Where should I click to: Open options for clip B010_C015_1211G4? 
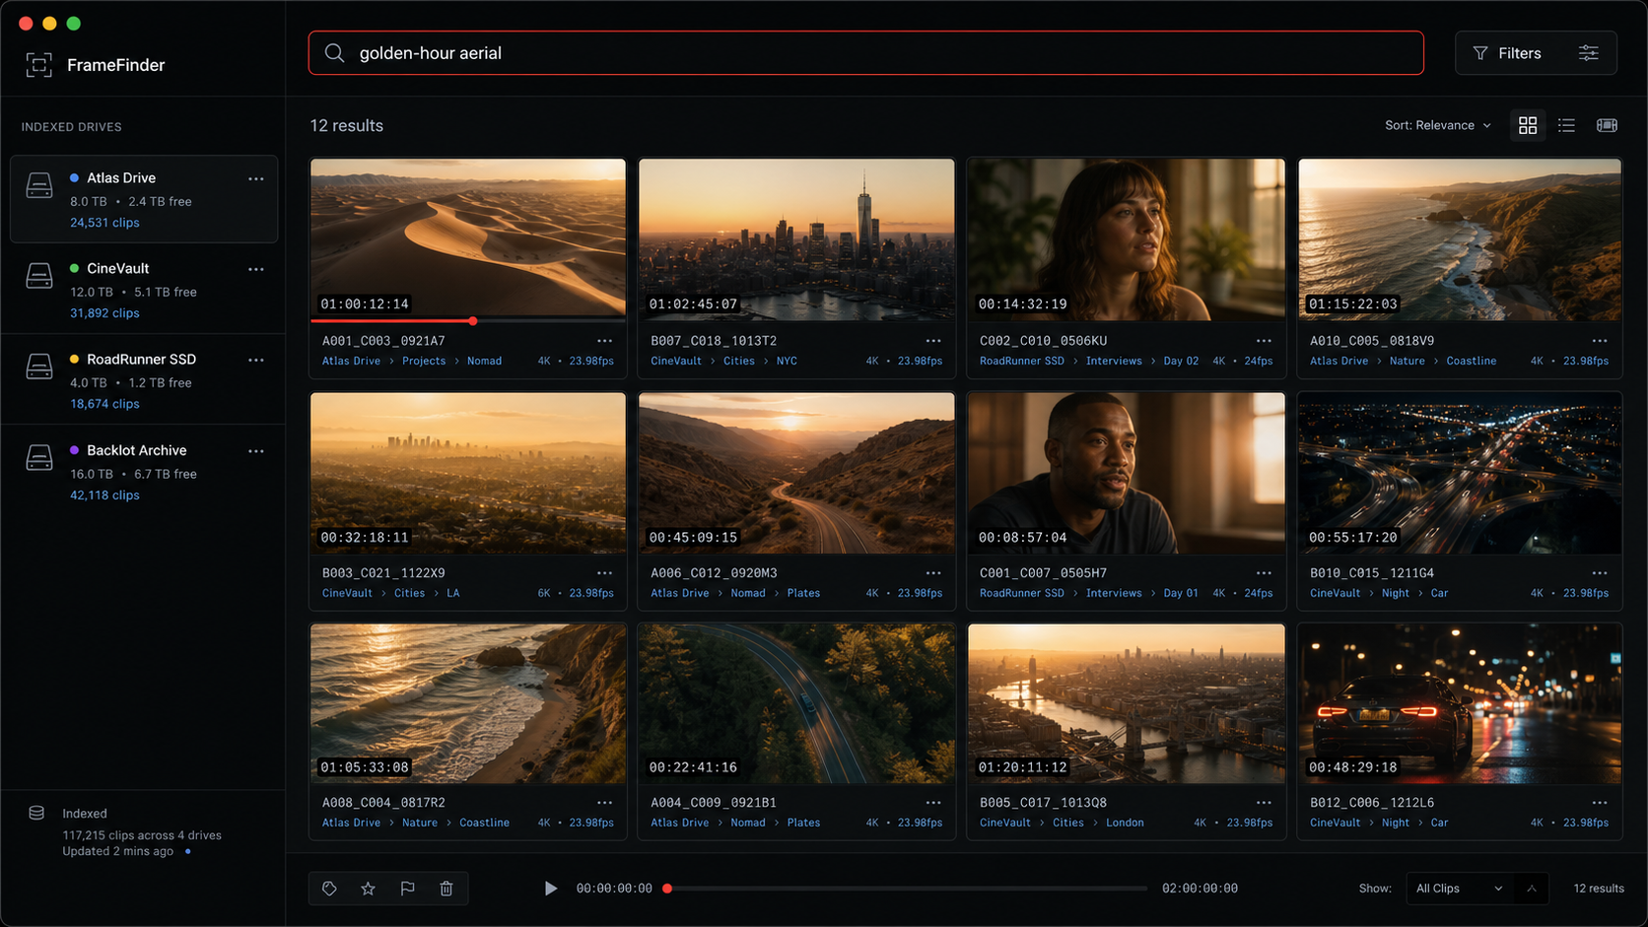click(x=1599, y=573)
